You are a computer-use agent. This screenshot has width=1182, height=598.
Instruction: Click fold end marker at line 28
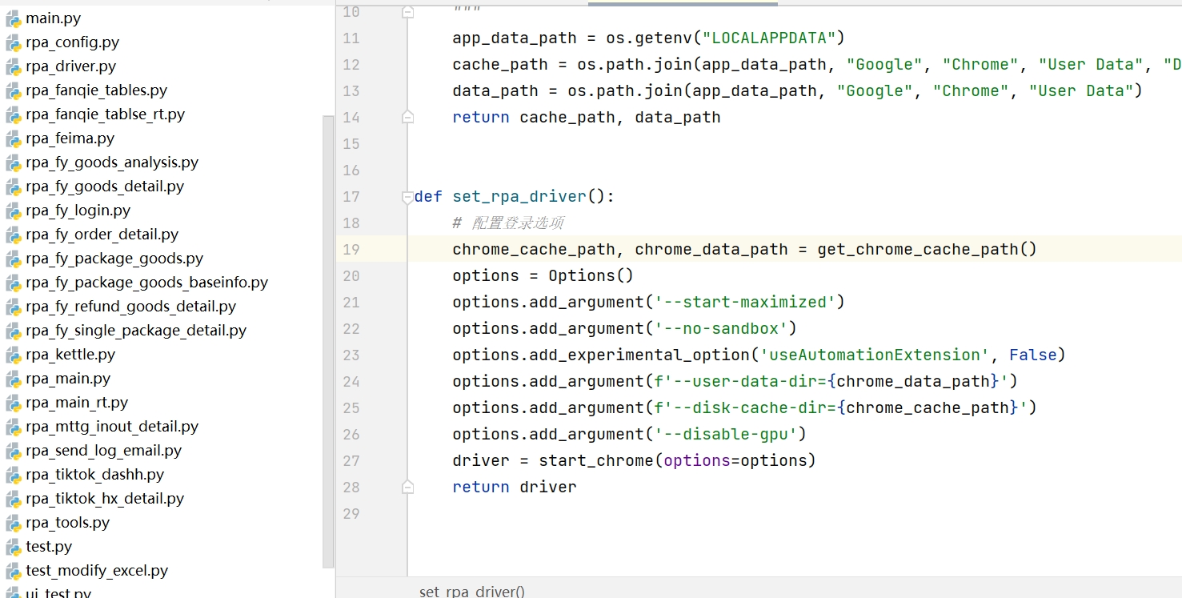coord(407,487)
